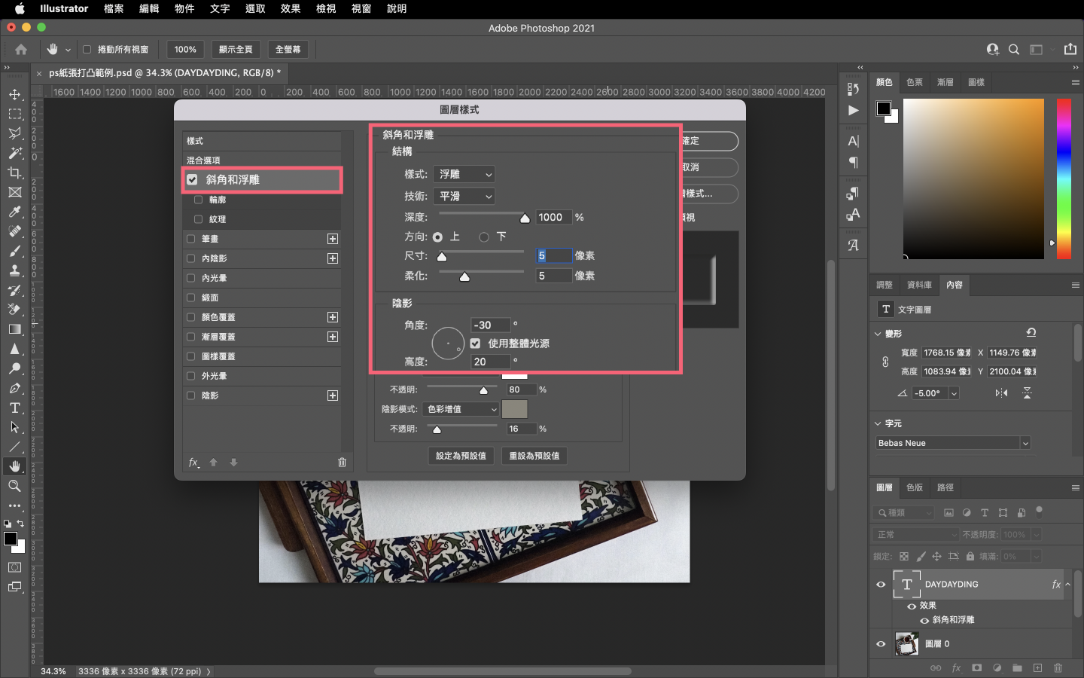Screen dimensions: 1084x678
Task: Select the Healing Brush tool
Action: click(14, 231)
